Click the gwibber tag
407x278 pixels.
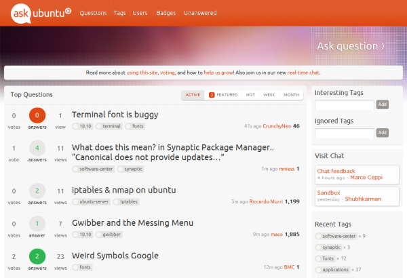point(109,235)
